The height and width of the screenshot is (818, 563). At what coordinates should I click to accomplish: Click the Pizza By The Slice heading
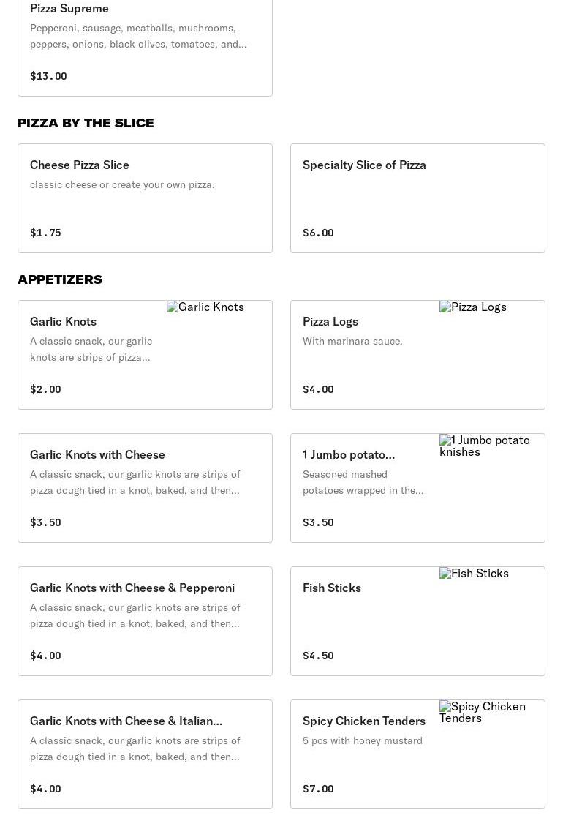click(x=86, y=123)
